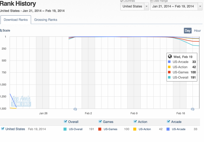Image resolution: width=204 pixels, height=142 pixels.
Task: Click the US-Action rank value 42 in table
Action: coord(161,129)
